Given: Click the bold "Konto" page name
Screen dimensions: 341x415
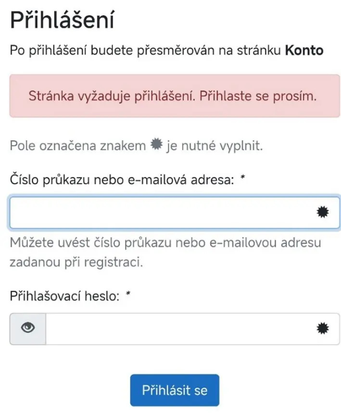Looking at the screenshot, I should click(304, 50).
